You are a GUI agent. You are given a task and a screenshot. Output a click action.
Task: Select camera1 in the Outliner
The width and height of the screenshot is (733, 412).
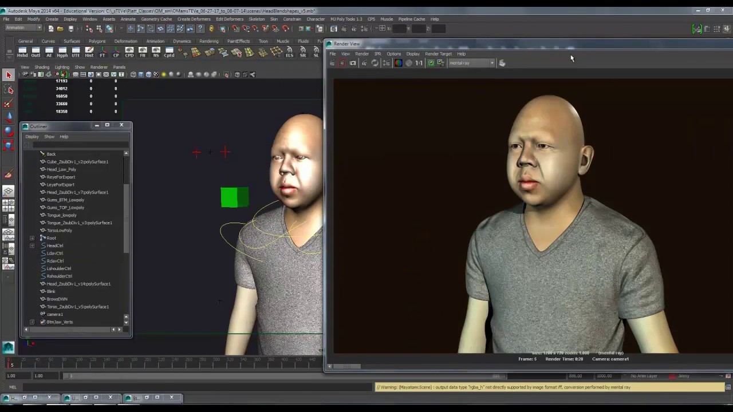tap(54, 314)
